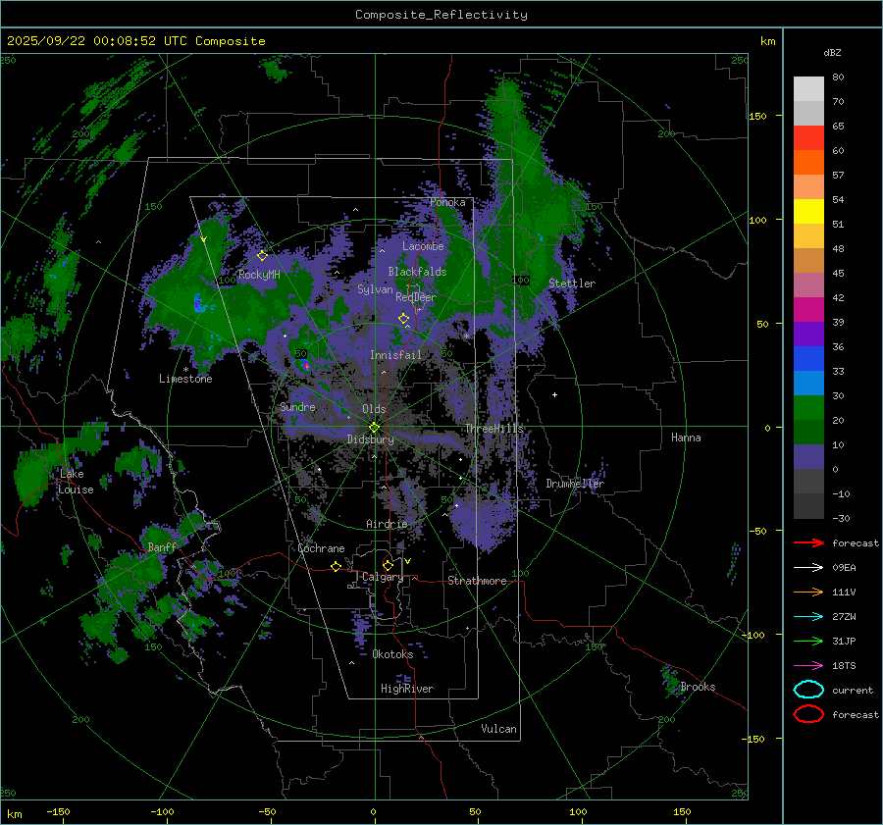The width and height of the screenshot is (883, 825).
Task: Click the Calgary city label
Action: coord(382,578)
